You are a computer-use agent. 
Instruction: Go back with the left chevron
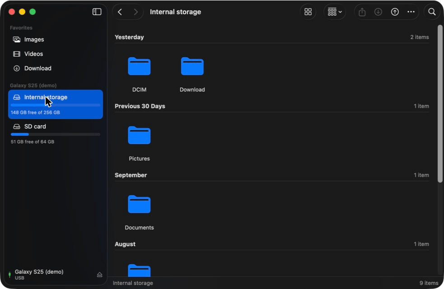tap(120, 12)
